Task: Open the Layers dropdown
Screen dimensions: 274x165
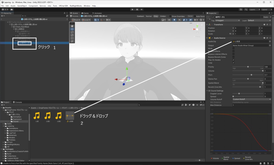Action: coord(254,9)
